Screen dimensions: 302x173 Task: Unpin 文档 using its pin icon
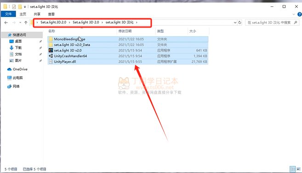[x=40, y=54]
